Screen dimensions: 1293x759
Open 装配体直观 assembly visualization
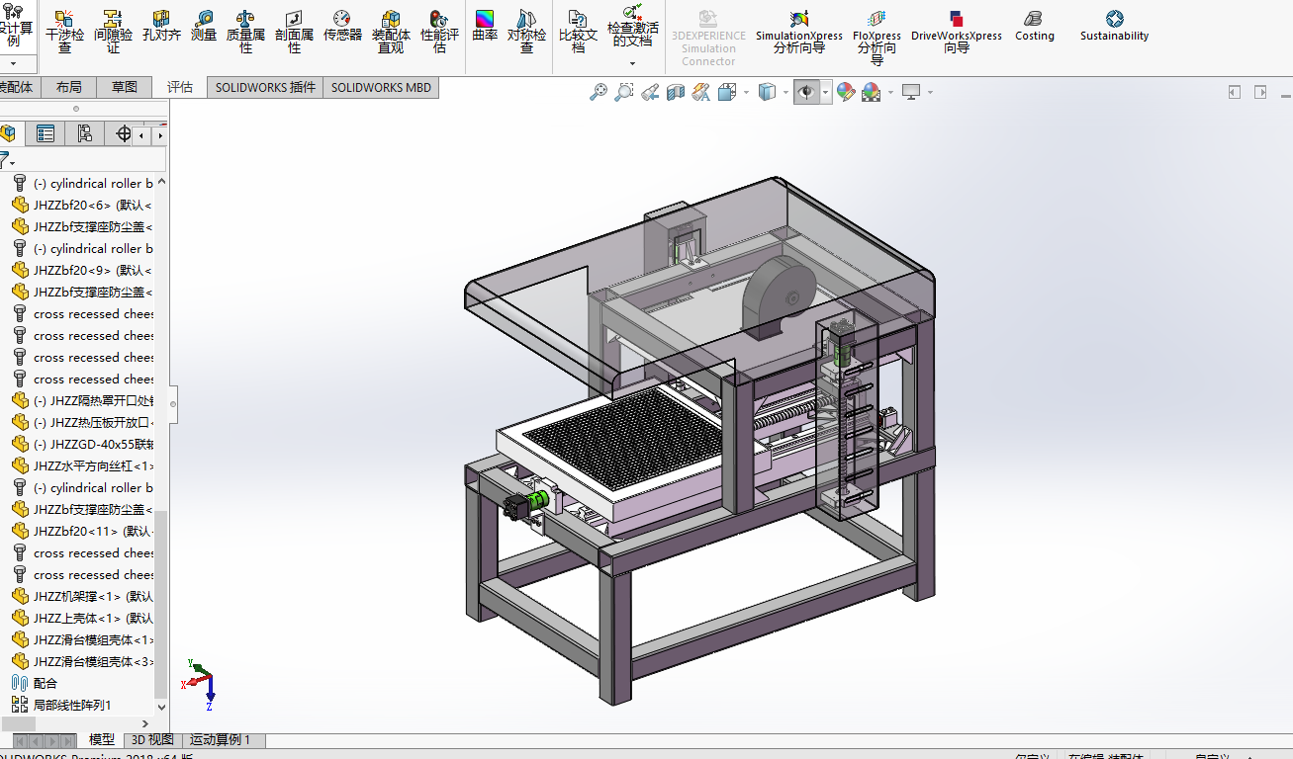pyautogui.click(x=391, y=31)
